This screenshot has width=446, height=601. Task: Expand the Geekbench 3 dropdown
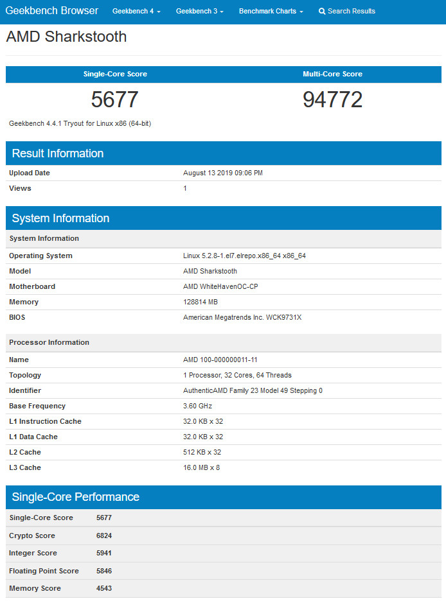[199, 11]
